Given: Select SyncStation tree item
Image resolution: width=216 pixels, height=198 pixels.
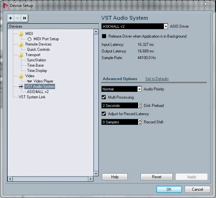Looking at the screenshot, I should [x=37, y=60].
